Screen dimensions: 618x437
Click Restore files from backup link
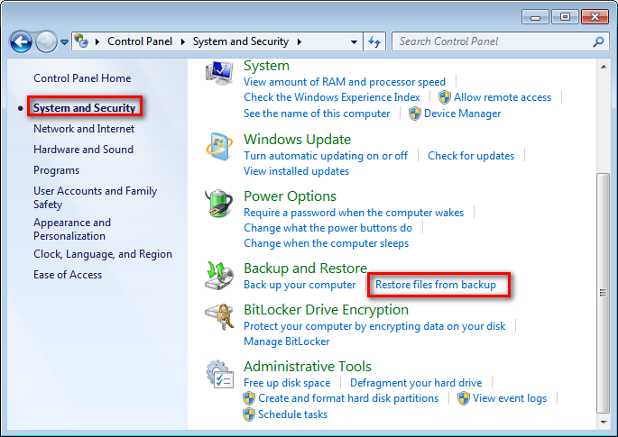436,285
